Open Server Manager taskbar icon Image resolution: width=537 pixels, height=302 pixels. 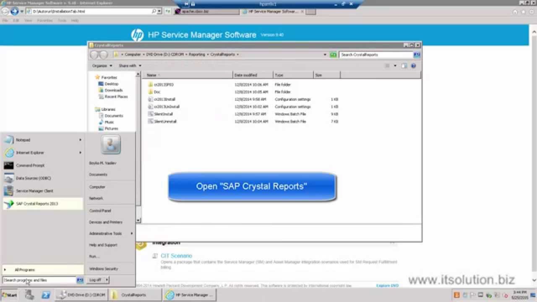[x=29, y=295]
